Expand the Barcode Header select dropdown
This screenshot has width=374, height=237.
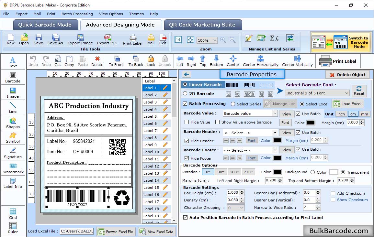click(275, 133)
